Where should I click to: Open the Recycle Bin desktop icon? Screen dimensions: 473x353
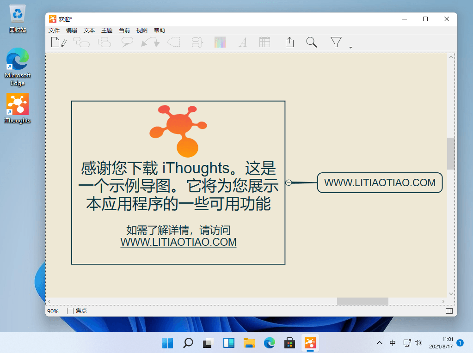[x=18, y=18]
